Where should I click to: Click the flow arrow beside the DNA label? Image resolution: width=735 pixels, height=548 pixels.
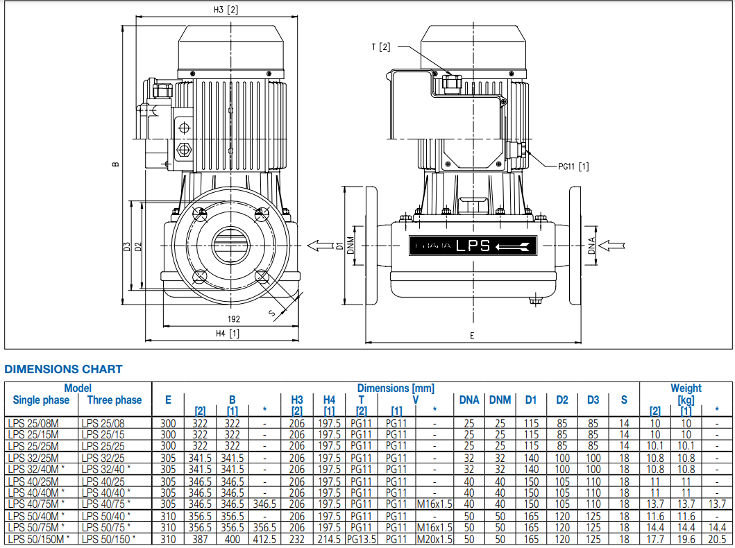(x=613, y=245)
